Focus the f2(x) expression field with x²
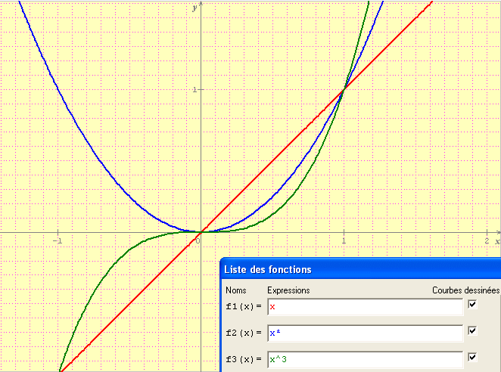501x372 pixels. 365,333
